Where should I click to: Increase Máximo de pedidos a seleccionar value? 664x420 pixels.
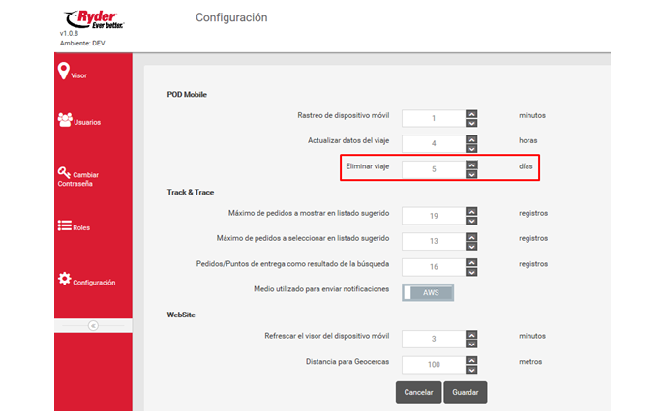471,235
